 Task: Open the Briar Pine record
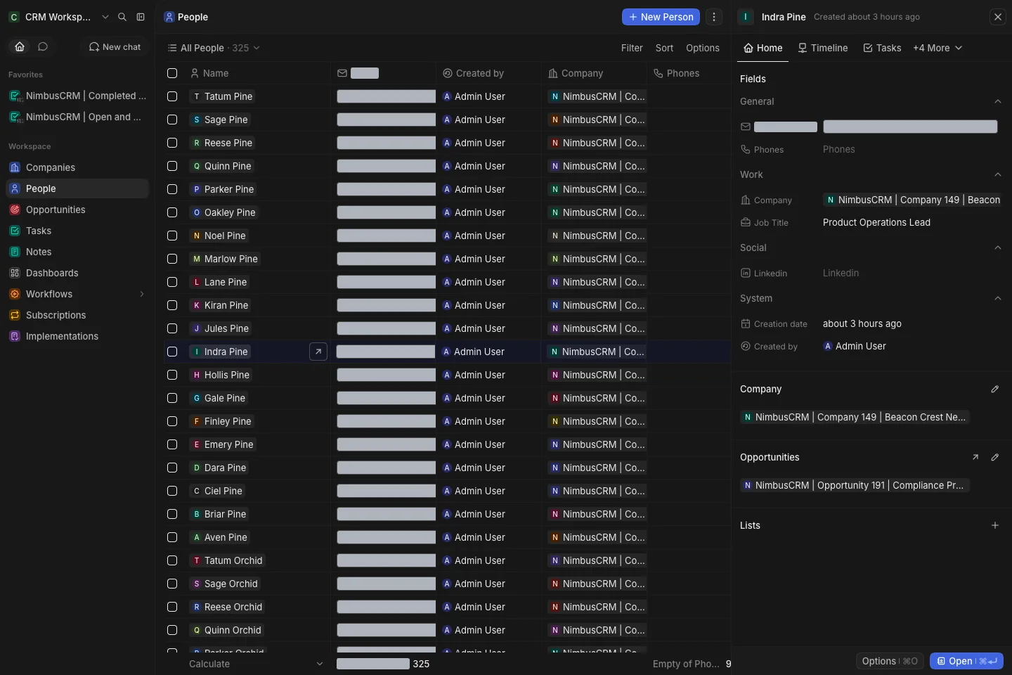(x=219, y=514)
